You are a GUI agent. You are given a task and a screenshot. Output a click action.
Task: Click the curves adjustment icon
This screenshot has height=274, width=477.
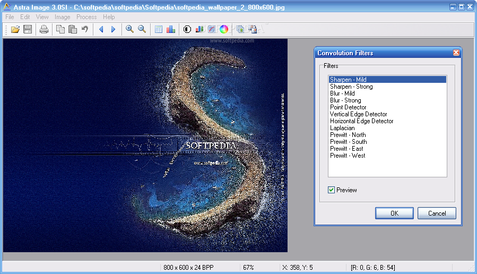[x=212, y=29]
